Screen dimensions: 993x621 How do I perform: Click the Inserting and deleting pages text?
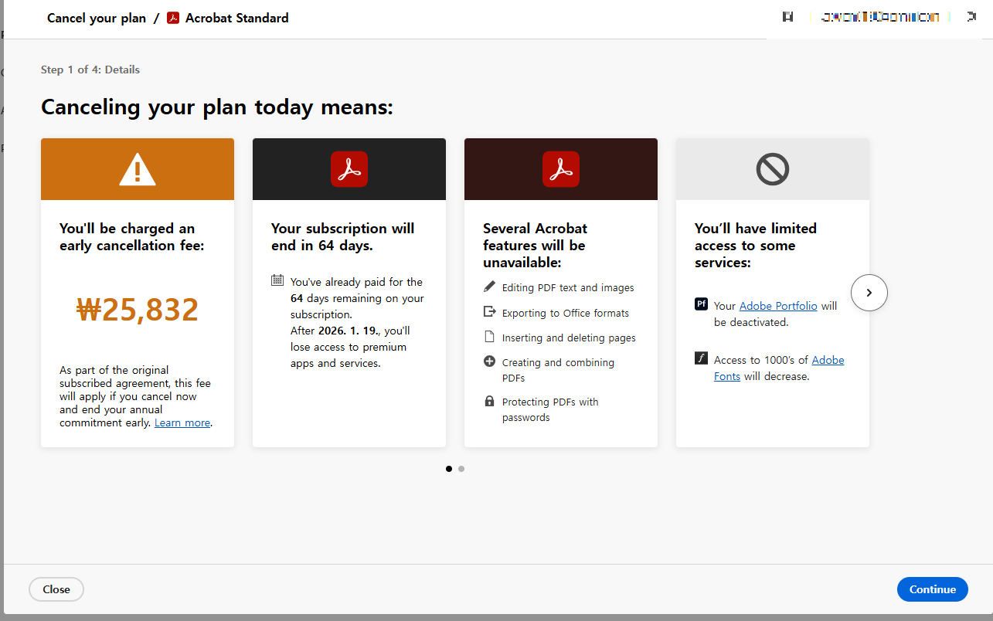[x=569, y=338]
